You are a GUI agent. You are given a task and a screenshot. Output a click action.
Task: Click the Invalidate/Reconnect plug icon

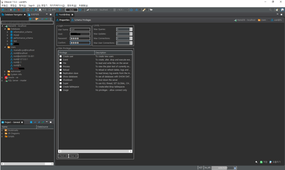[x=15, y=10]
